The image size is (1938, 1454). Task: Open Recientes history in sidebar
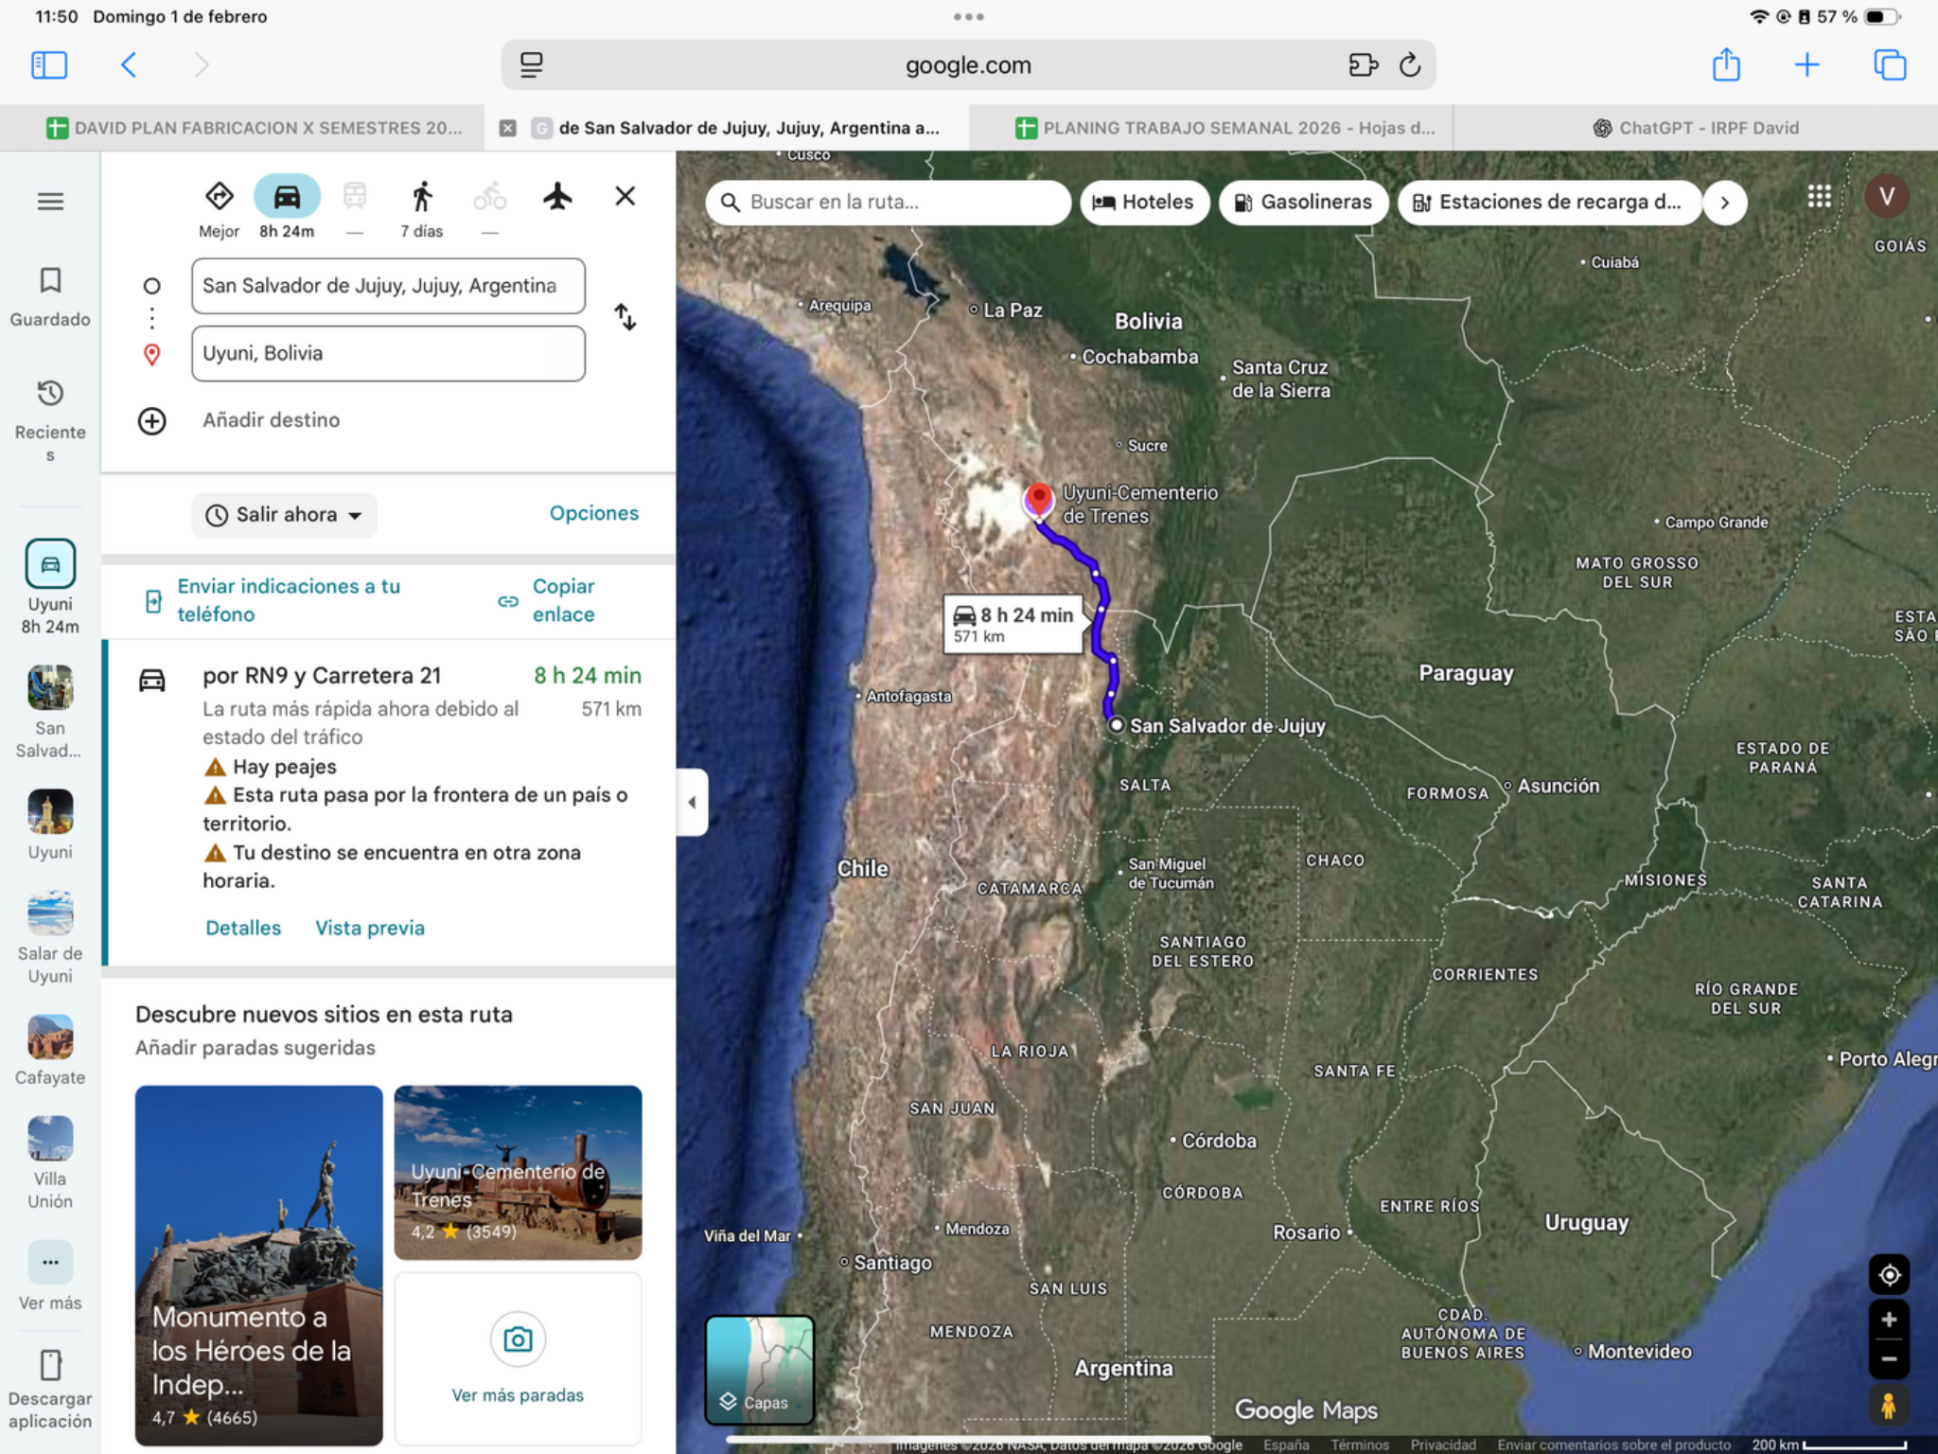coord(50,420)
